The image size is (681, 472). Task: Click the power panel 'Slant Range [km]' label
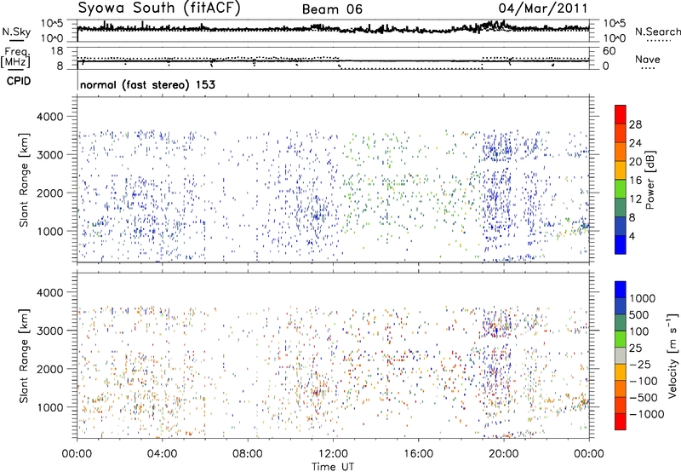coord(24,180)
